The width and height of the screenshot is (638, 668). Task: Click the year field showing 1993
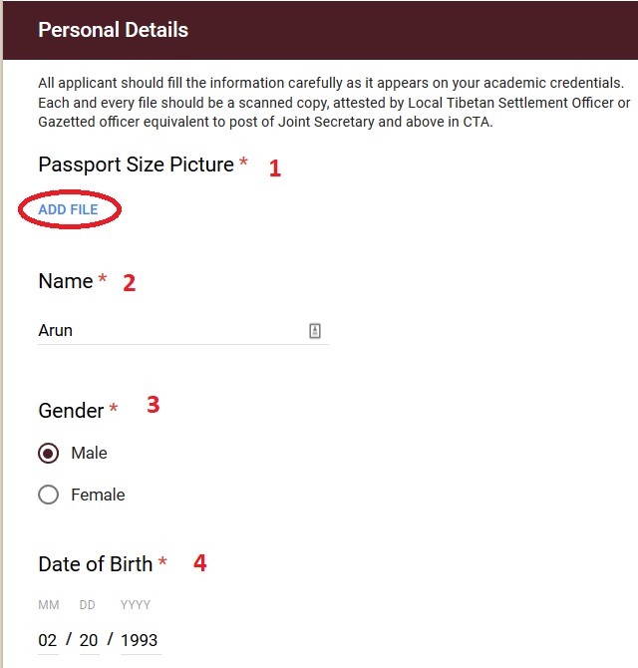point(140,640)
